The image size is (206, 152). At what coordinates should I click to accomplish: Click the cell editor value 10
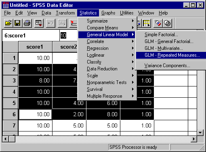point(63,35)
